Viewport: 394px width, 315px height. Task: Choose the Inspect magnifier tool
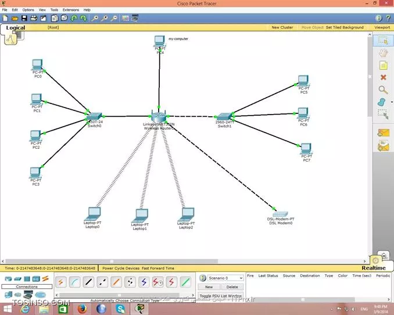[x=383, y=90]
